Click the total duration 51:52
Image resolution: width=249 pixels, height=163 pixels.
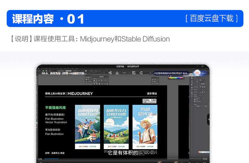(205, 159)
